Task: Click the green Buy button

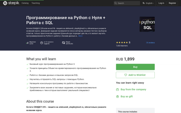Action: pyautogui.click(x=135, y=67)
